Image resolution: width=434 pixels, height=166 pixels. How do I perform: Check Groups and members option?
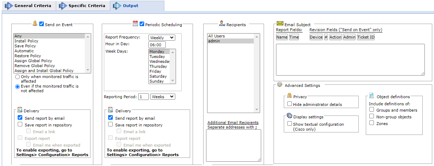pyautogui.click(x=371, y=109)
